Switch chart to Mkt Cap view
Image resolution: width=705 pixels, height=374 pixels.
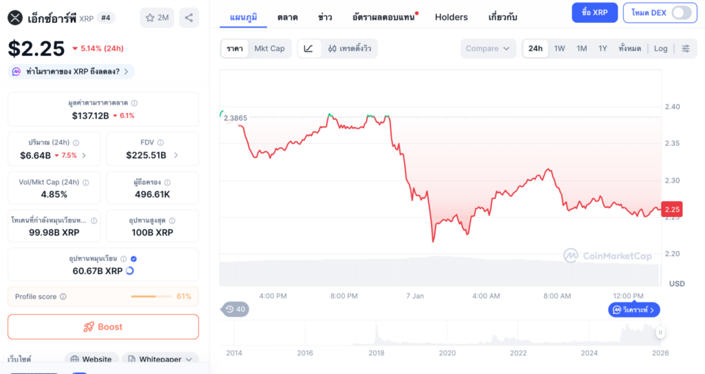click(x=269, y=48)
